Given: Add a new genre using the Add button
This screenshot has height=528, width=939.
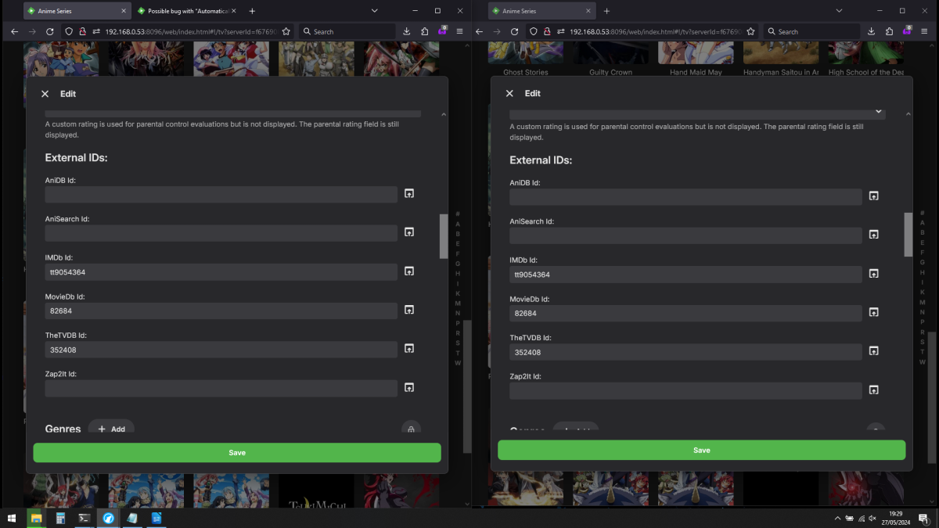Looking at the screenshot, I should coord(111,429).
